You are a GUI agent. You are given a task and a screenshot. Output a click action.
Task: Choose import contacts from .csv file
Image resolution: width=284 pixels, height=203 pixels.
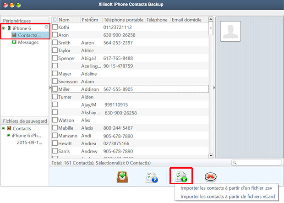pos(226,188)
